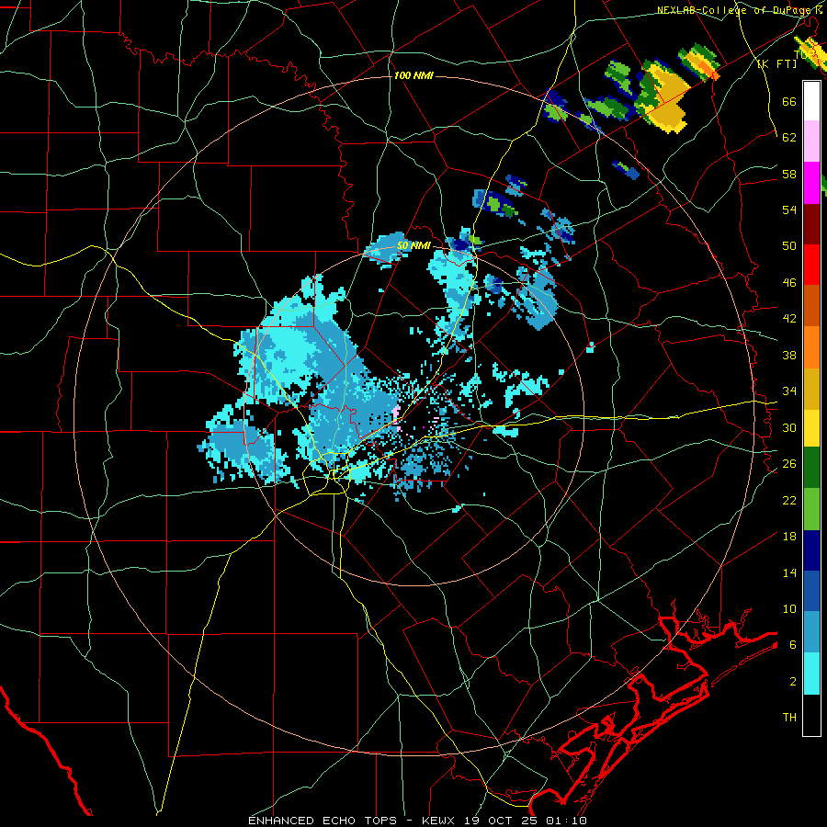Click the dark green legend swatch

point(811,468)
